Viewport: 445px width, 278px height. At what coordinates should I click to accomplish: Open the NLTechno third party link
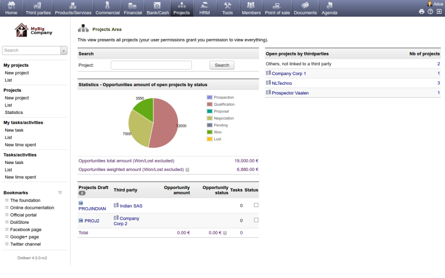pos(283,83)
